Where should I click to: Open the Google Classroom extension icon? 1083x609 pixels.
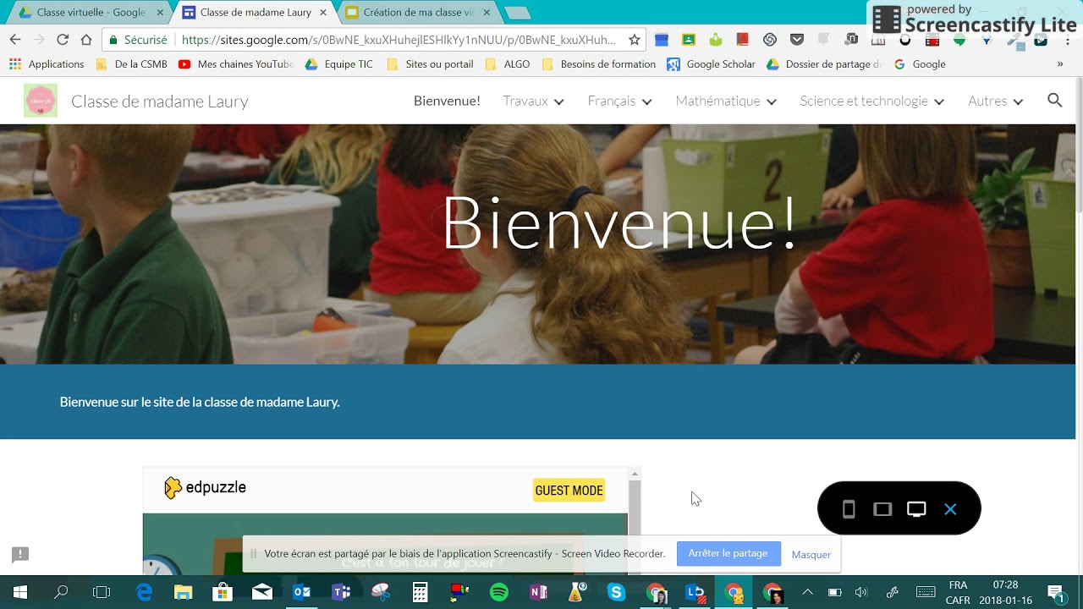coord(689,40)
